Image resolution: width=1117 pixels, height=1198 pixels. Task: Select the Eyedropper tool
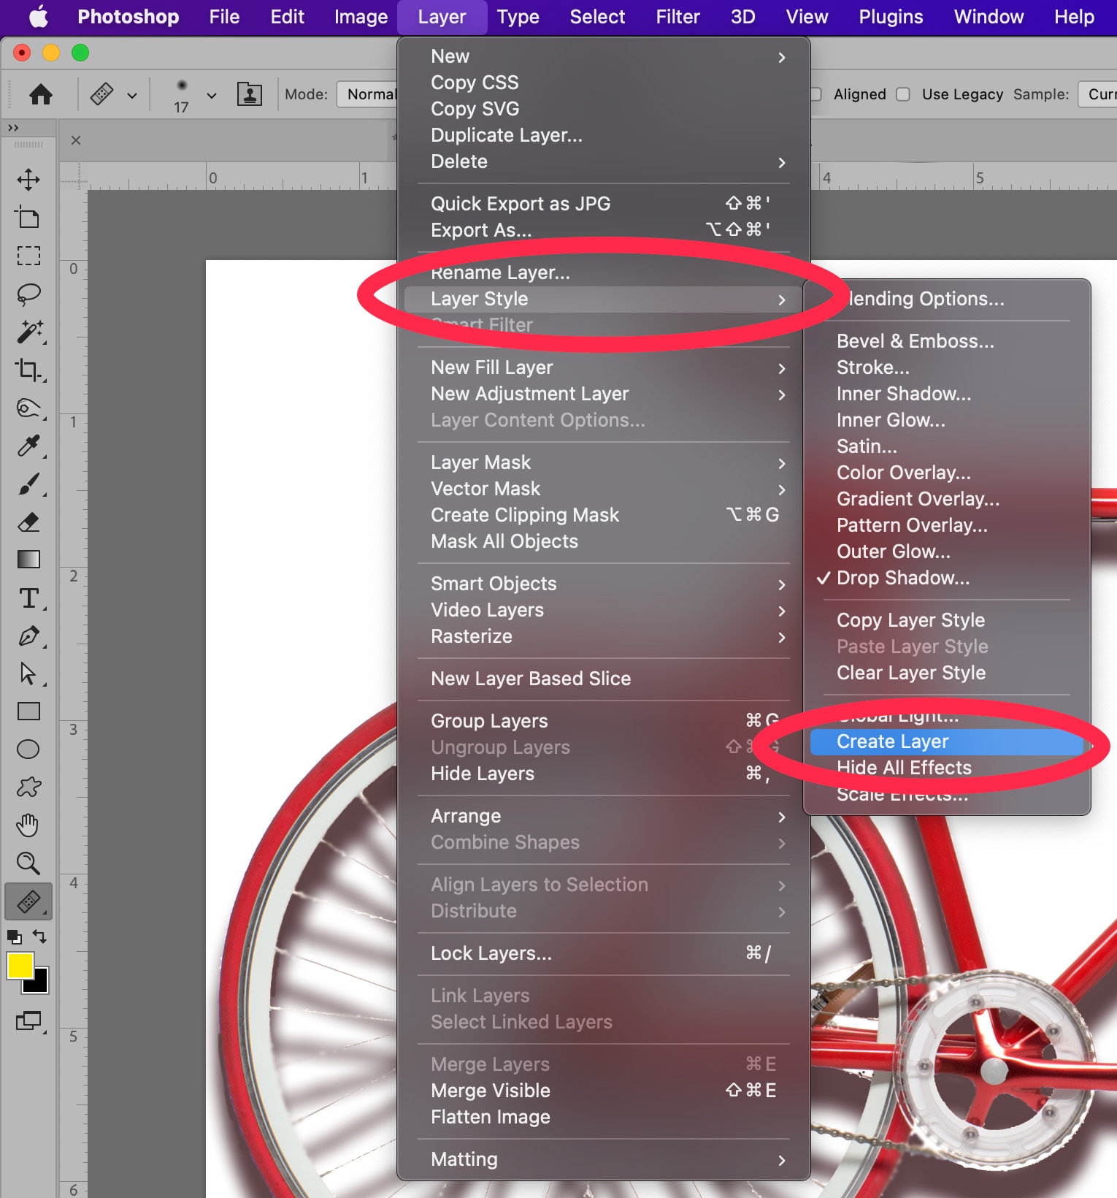(x=28, y=446)
